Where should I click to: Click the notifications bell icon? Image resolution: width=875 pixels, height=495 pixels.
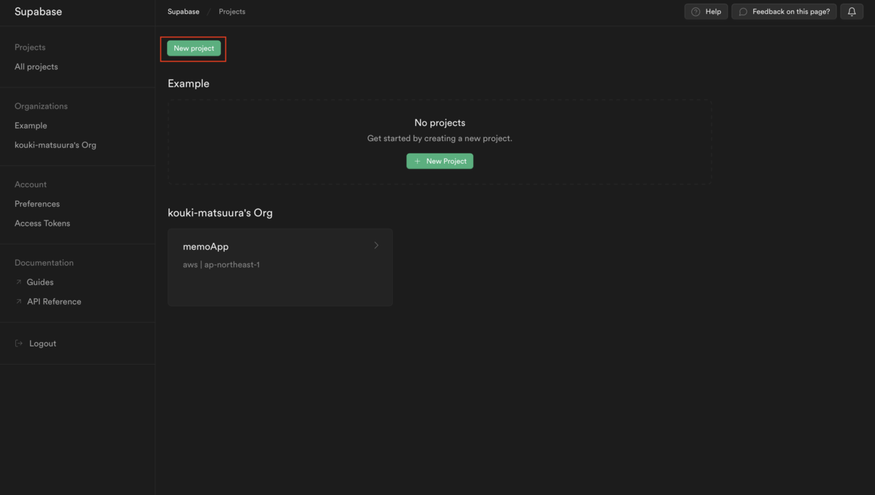pos(852,12)
